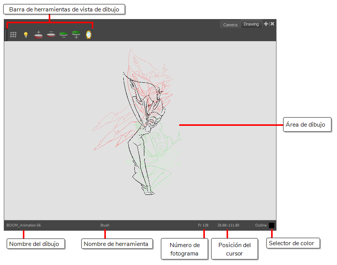Click Add Previous Drawing onion skin icon
Viewport: 337px width, 265px height.
[38, 35]
